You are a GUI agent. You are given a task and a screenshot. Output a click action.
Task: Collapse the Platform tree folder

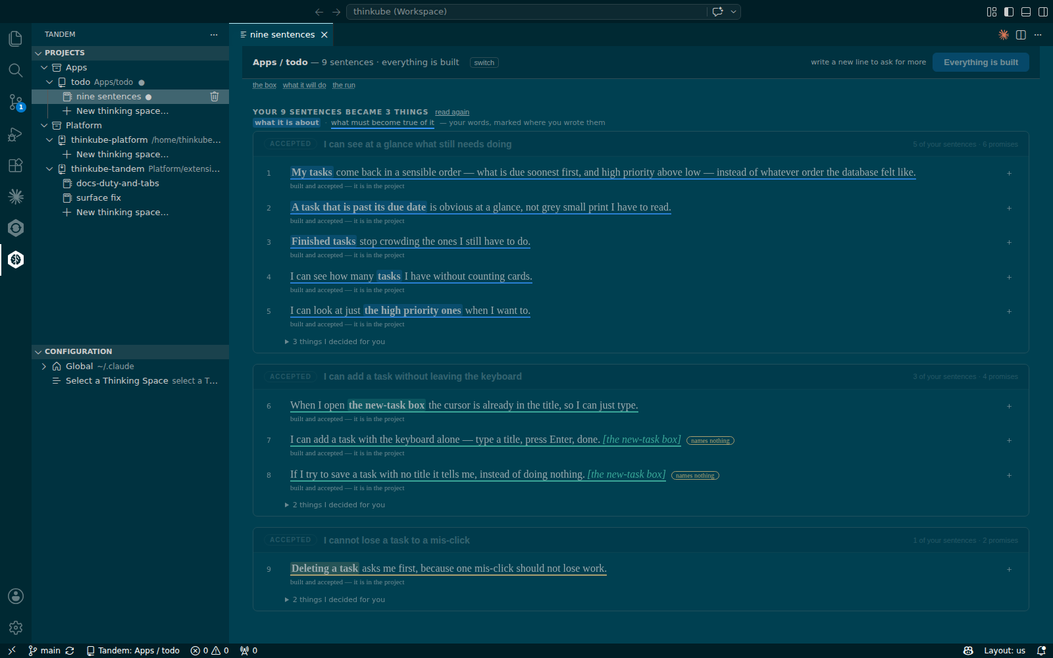(x=44, y=126)
